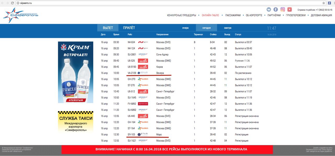Click status Вылетел в 03:37

243,42
